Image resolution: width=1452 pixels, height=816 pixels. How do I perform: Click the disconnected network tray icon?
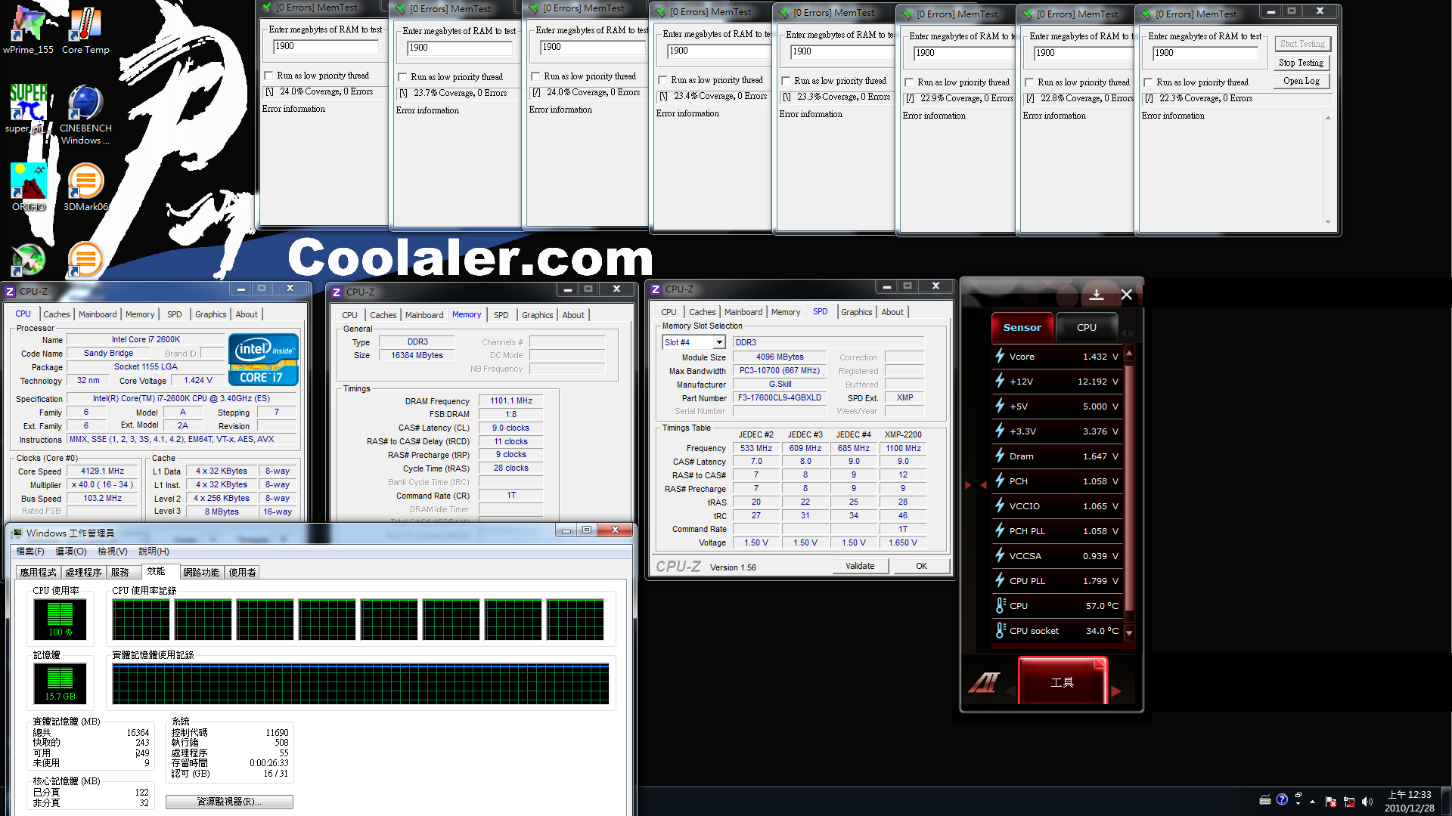1349,802
